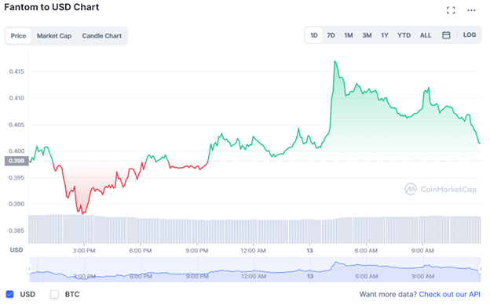Click the 9:00 AM main axis label

pos(422,250)
